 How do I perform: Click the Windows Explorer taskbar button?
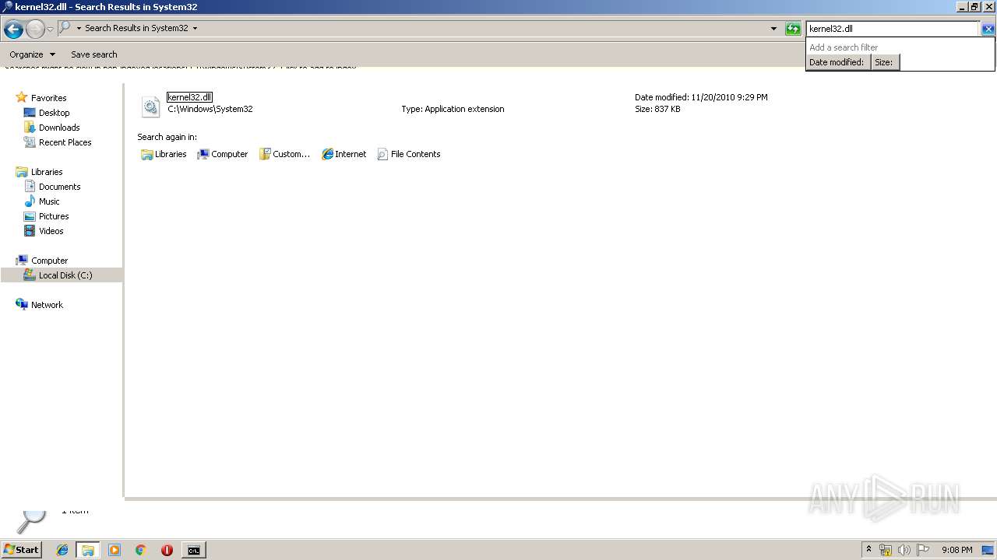coord(88,550)
